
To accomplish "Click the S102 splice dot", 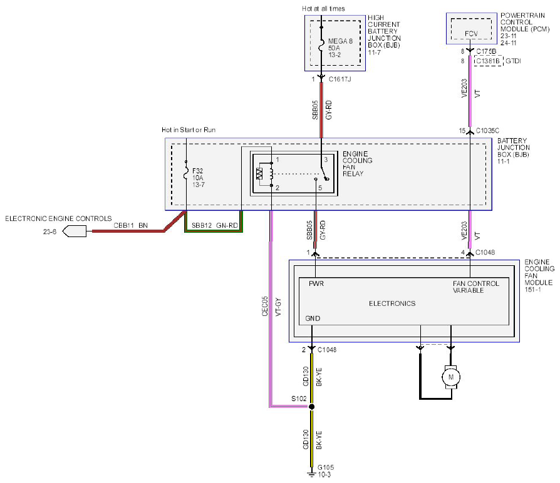I will [311, 407].
